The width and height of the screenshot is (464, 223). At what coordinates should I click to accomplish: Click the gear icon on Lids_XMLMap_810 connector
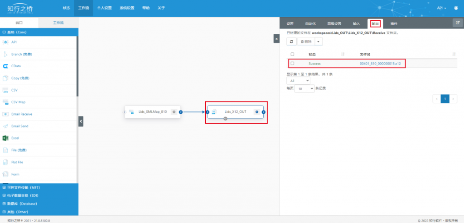(174, 112)
